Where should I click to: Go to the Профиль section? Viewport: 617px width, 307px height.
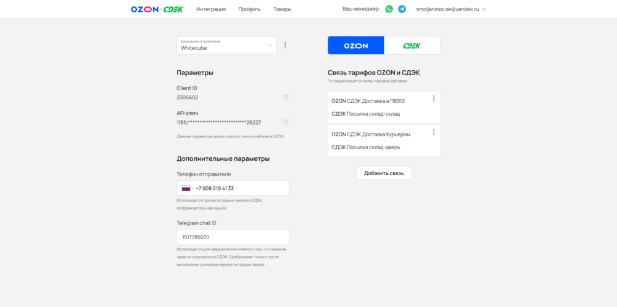pyautogui.click(x=249, y=9)
